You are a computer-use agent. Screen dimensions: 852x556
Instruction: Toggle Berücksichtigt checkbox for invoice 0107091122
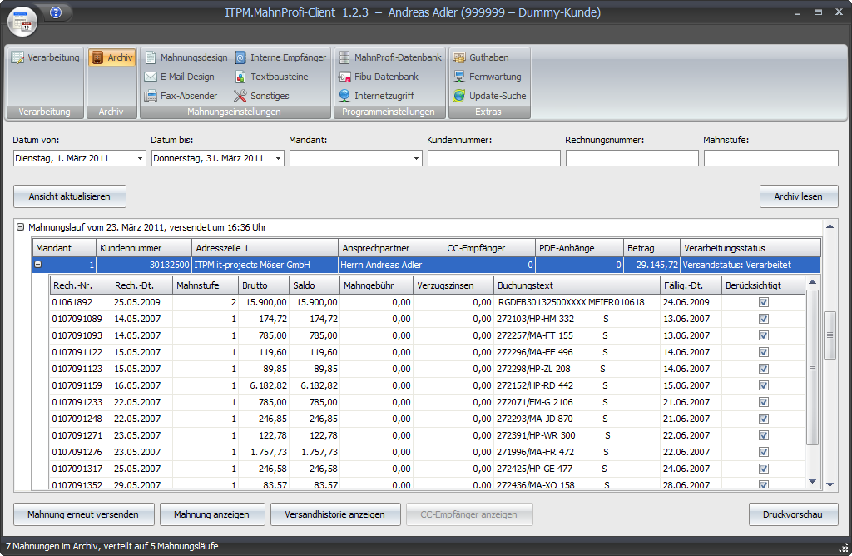(764, 352)
